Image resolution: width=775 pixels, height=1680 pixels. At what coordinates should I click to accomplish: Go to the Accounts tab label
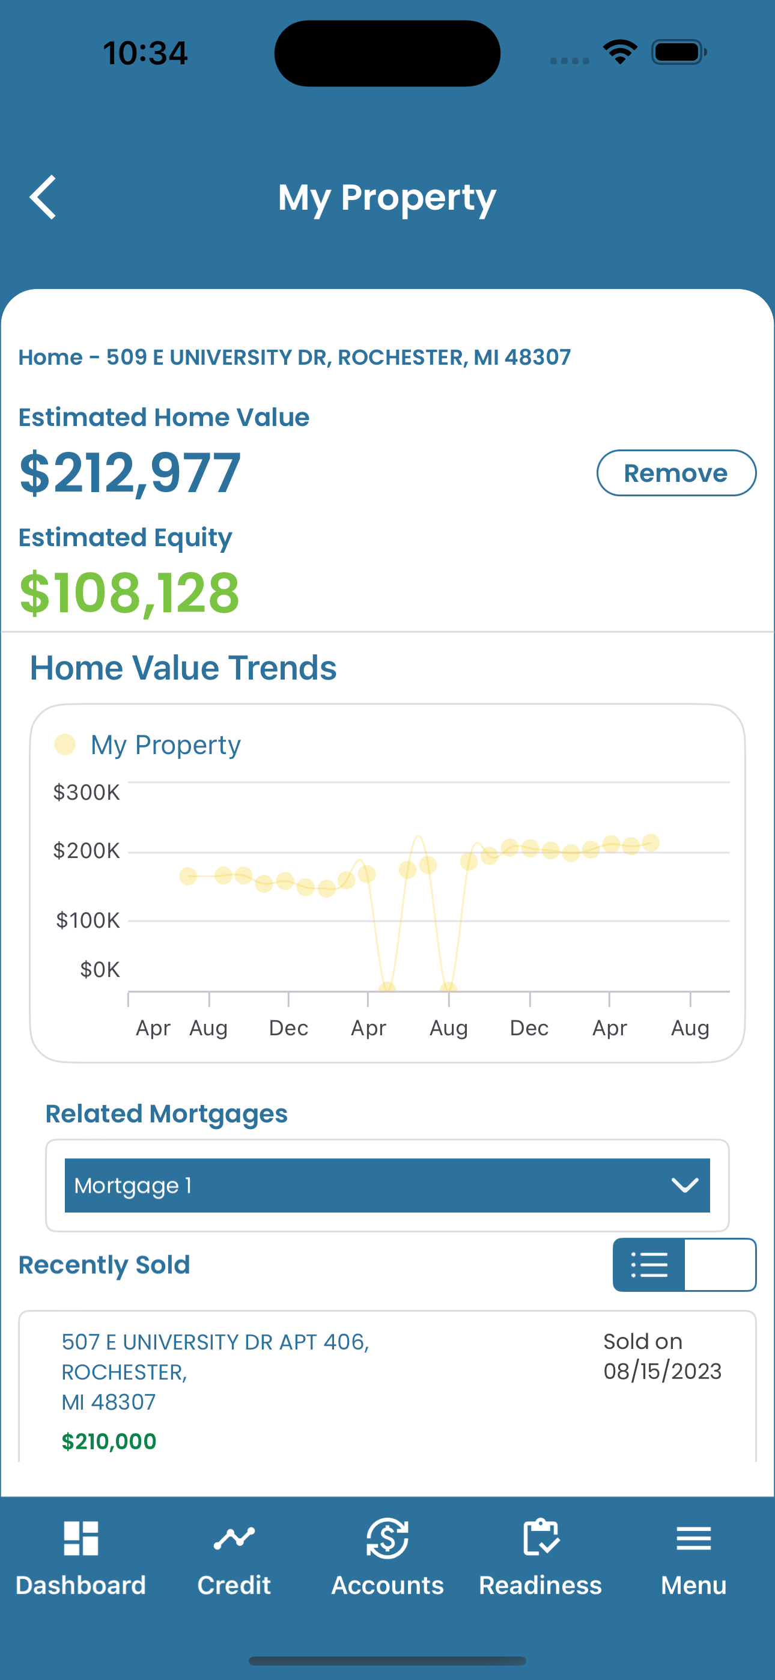[x=387, y=1585]
